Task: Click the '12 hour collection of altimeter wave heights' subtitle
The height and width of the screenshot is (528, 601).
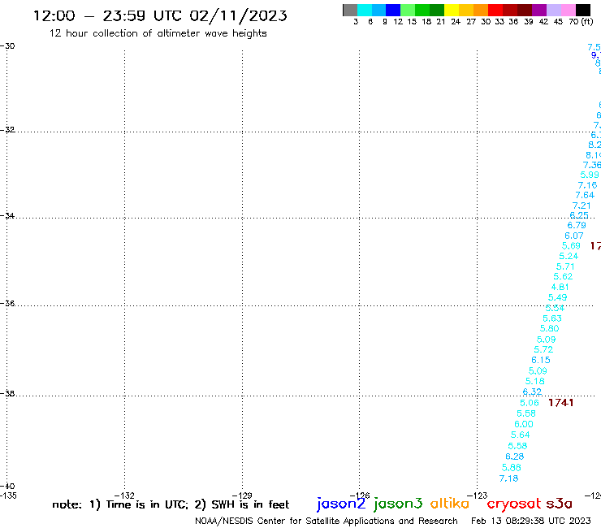Action: (158, 33)
